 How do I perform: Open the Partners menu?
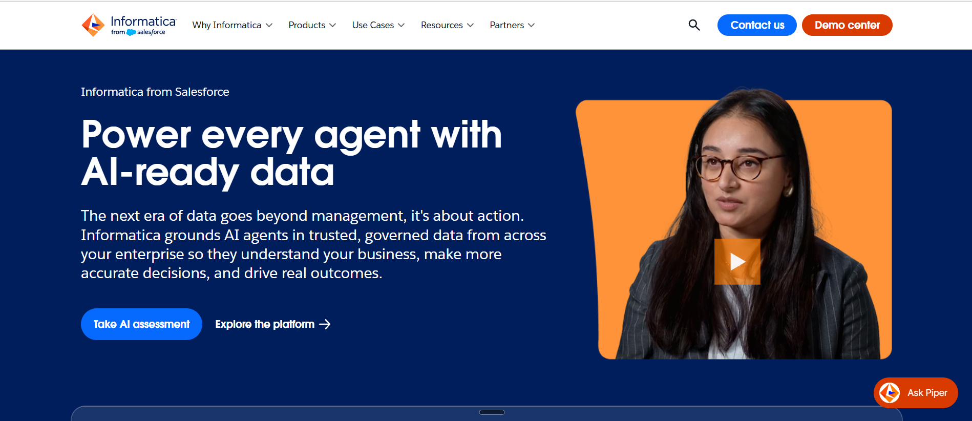click(512, 25)
